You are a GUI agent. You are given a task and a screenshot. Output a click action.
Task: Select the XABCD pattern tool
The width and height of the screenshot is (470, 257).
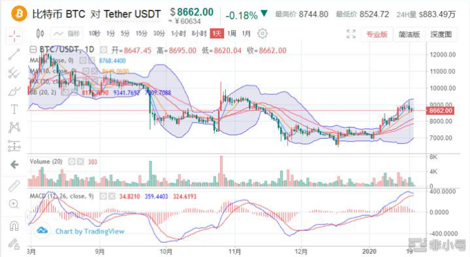(14, 128)
